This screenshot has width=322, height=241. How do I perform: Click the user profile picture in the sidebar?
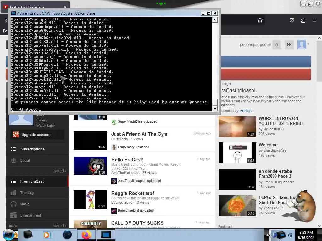pos(21,120)
